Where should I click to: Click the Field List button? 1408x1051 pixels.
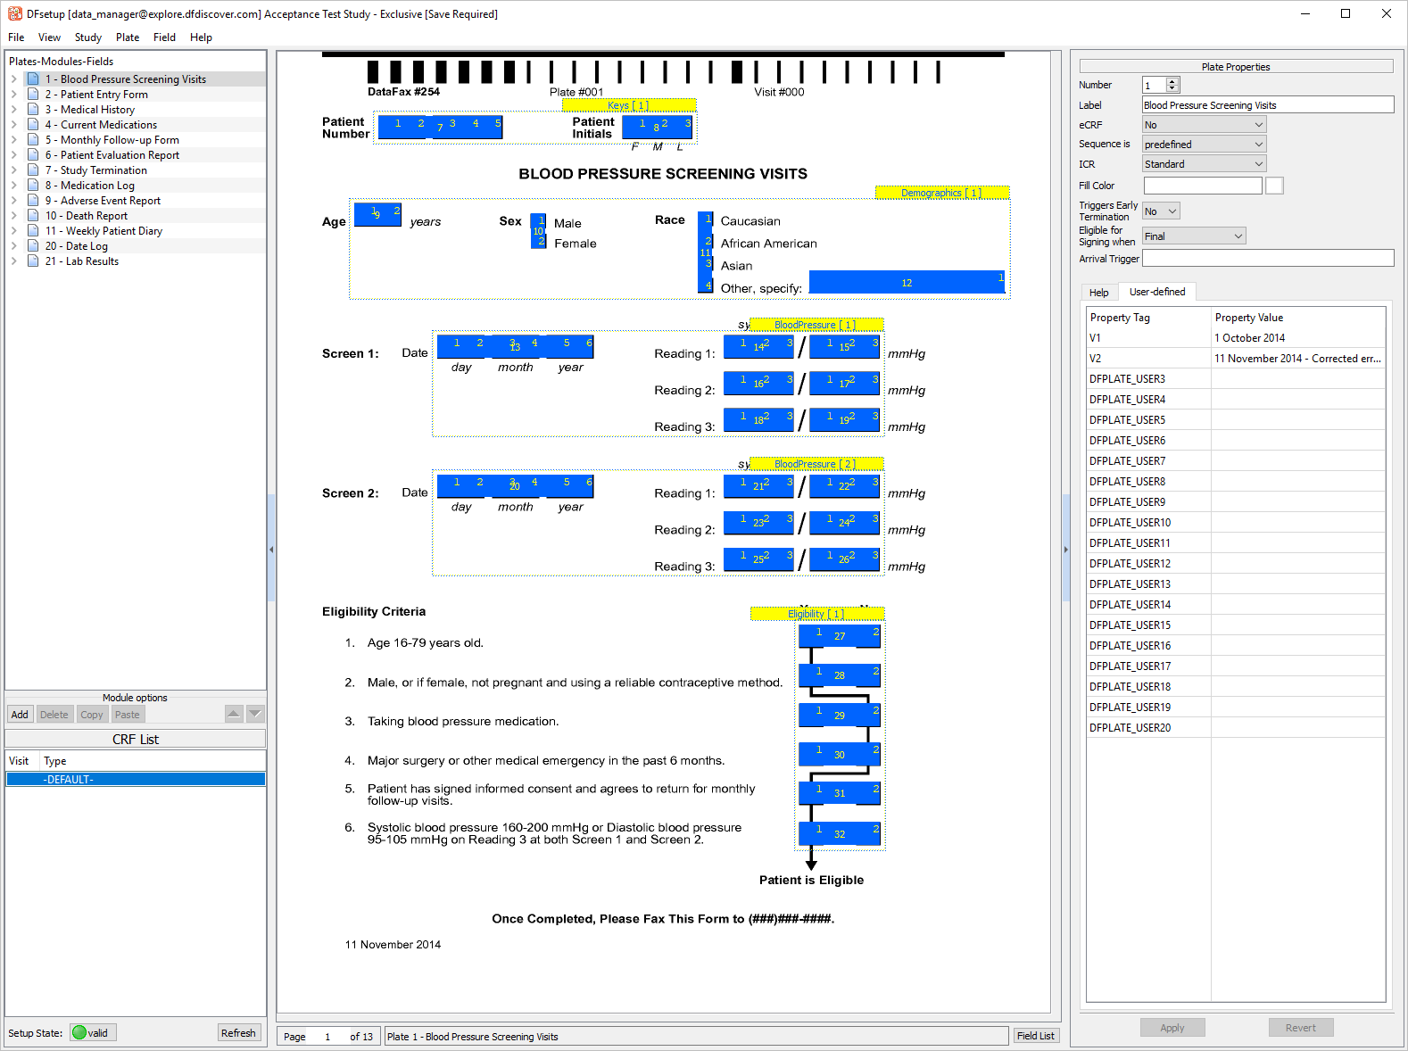pyautogui.click(x=1035, y=1036)
